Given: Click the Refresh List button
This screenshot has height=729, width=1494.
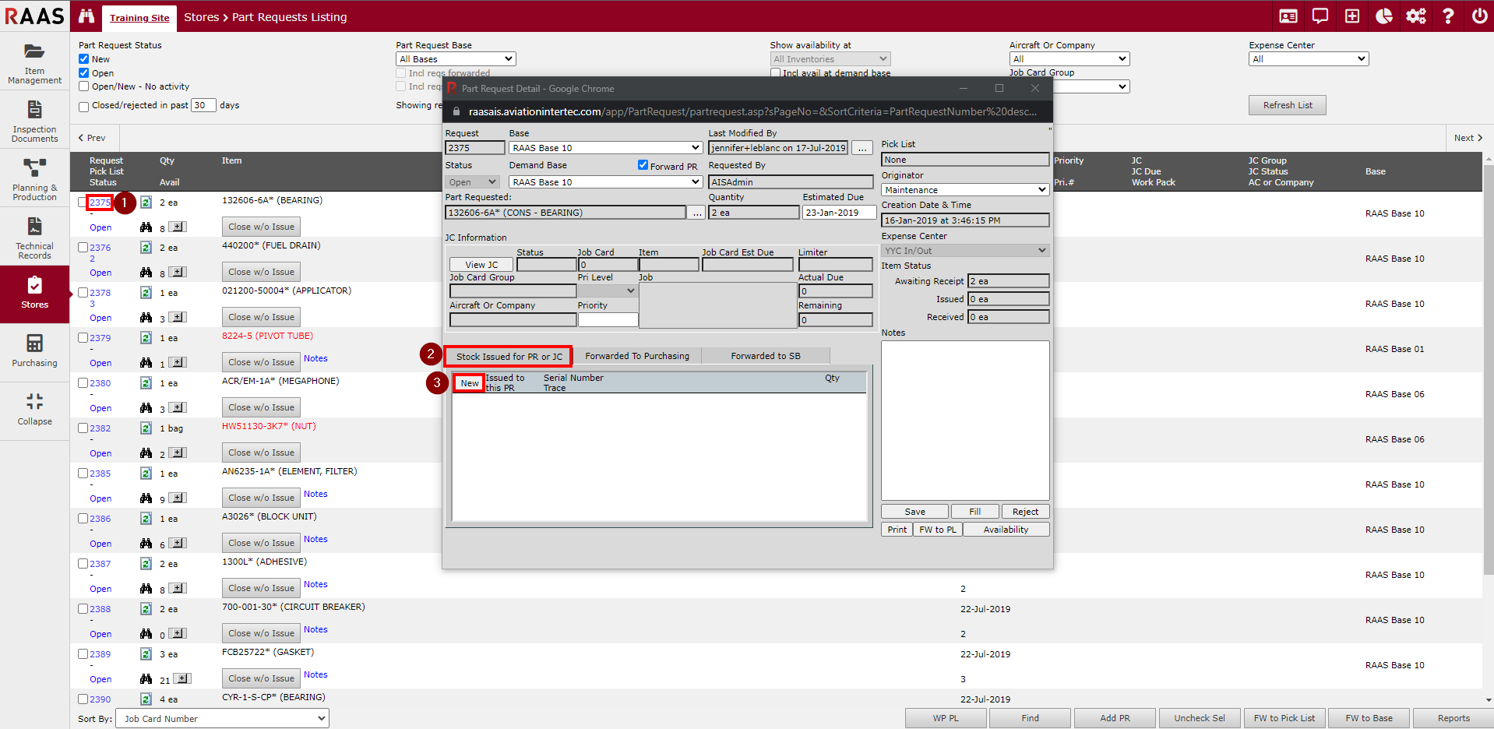Looking at the screenshot, I should click(1287, 105).
